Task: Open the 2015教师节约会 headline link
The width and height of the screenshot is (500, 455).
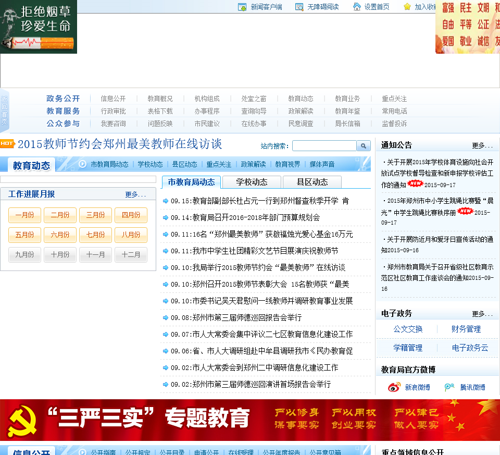Action: (x=120, y=144)
